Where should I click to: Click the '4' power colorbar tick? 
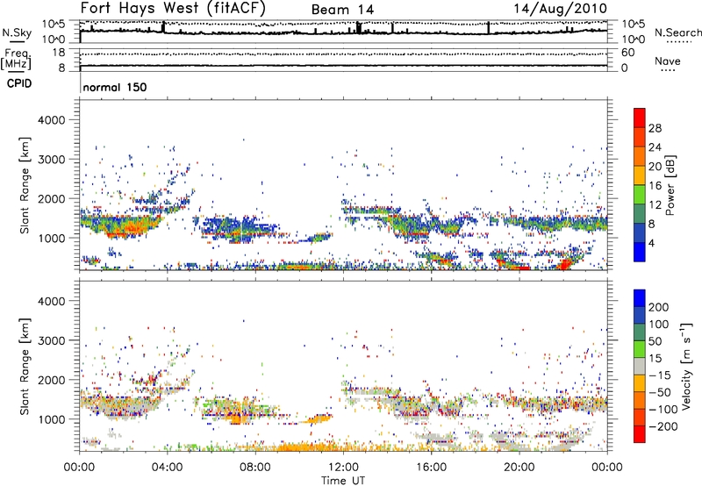click(x=652, y=243)
